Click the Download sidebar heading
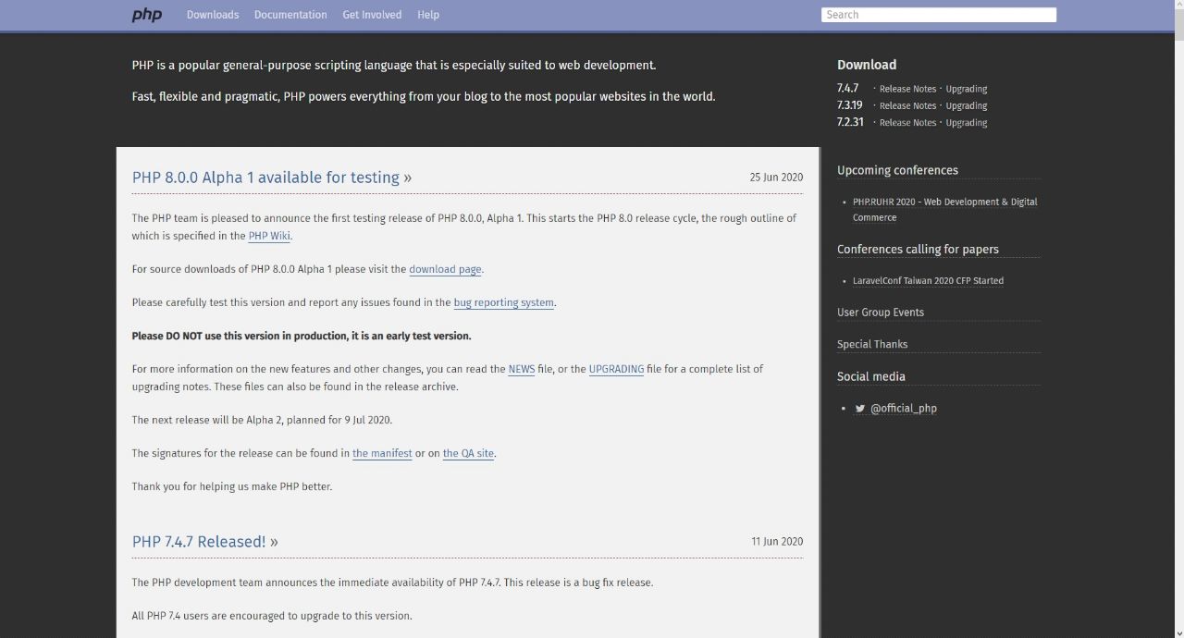The height and width of the screenshot is (638, 1184). point(867,65)
